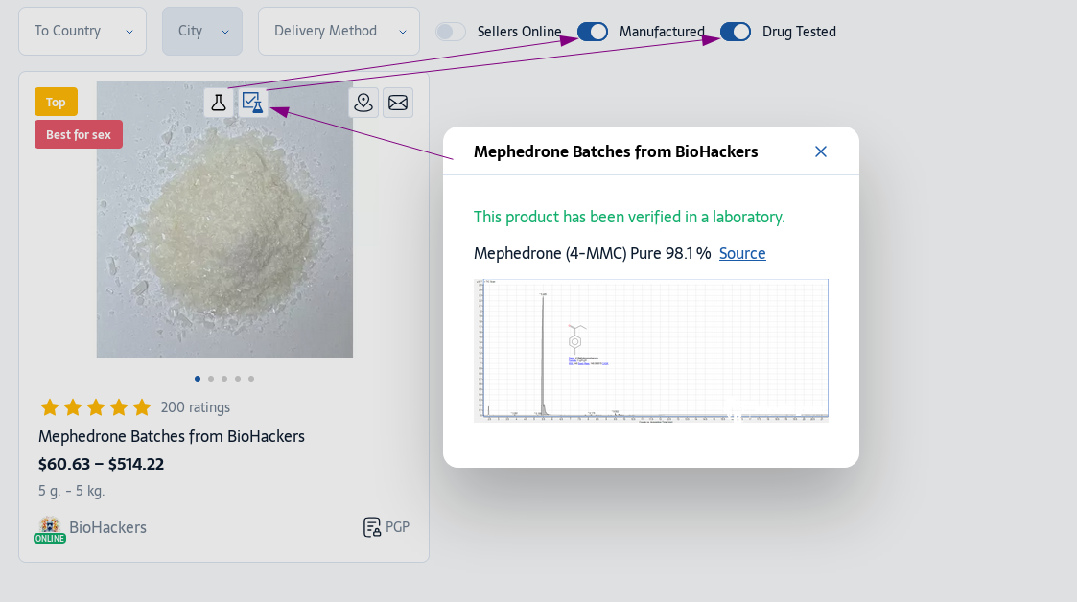Click the lab-tested checkmark flask icon

coord(253,103)
